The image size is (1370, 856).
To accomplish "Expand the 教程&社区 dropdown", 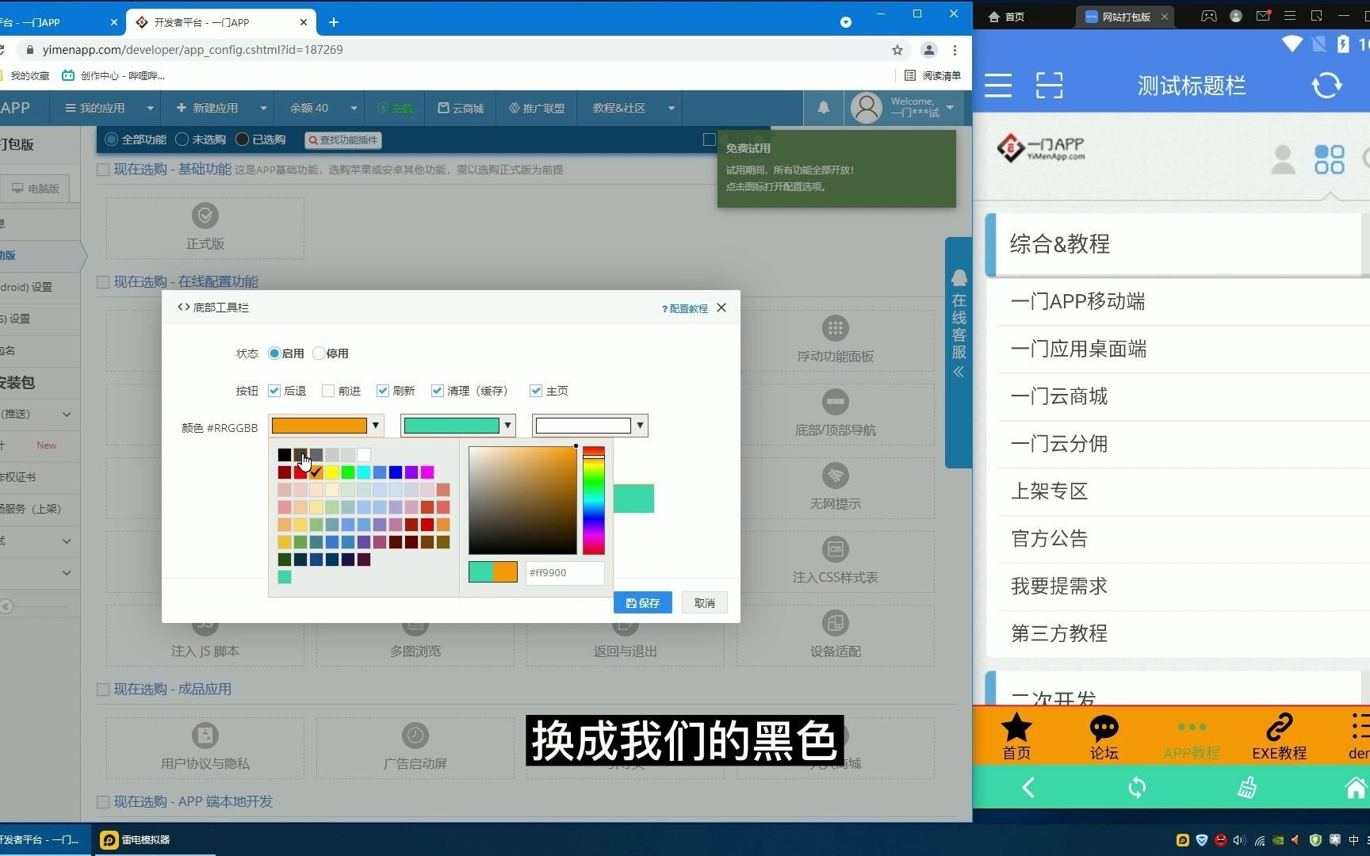I will click(671, 108).
